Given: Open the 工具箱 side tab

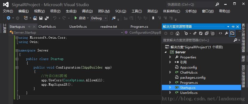Looking at the screenshot, I should (x=5, y=28).
